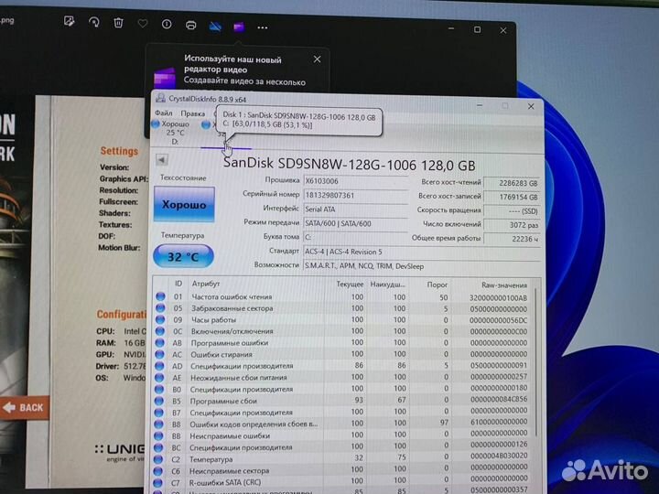The image size is (659, 494).
Task: Dismiss the video editor notification popup
Action: tap(318, 59)
